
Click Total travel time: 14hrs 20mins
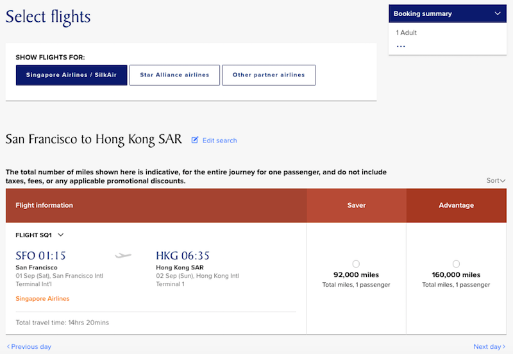pos(62,323)
